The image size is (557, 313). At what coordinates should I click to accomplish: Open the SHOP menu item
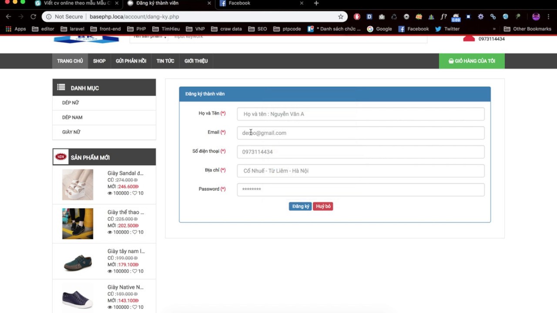click(99, 61)
